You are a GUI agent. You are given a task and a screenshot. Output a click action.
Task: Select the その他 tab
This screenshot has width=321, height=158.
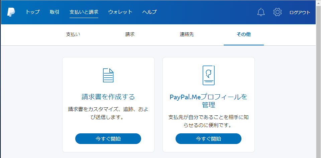[x=244, y=34]
